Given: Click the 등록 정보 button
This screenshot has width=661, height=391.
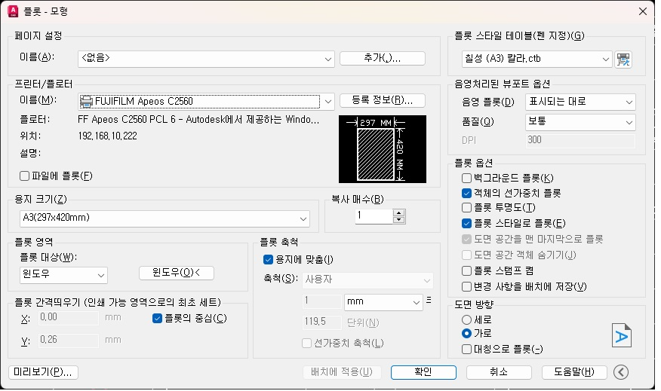Looking at the screenshot, I should [x=383, y=100].
